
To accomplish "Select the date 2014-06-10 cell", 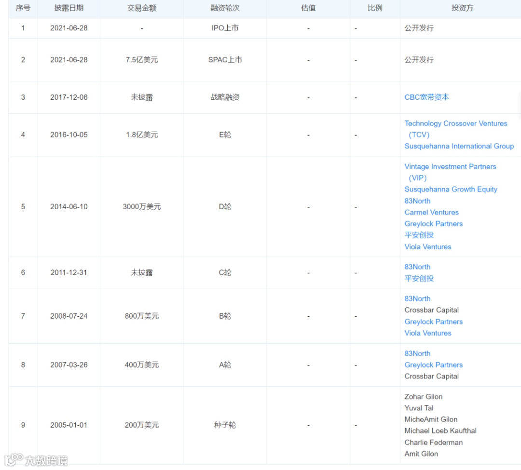I will [x=69, y=207].
